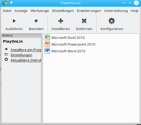141x125 pixels.
Task: Open Konfigurieren via the gear icon
Action: 112,21
